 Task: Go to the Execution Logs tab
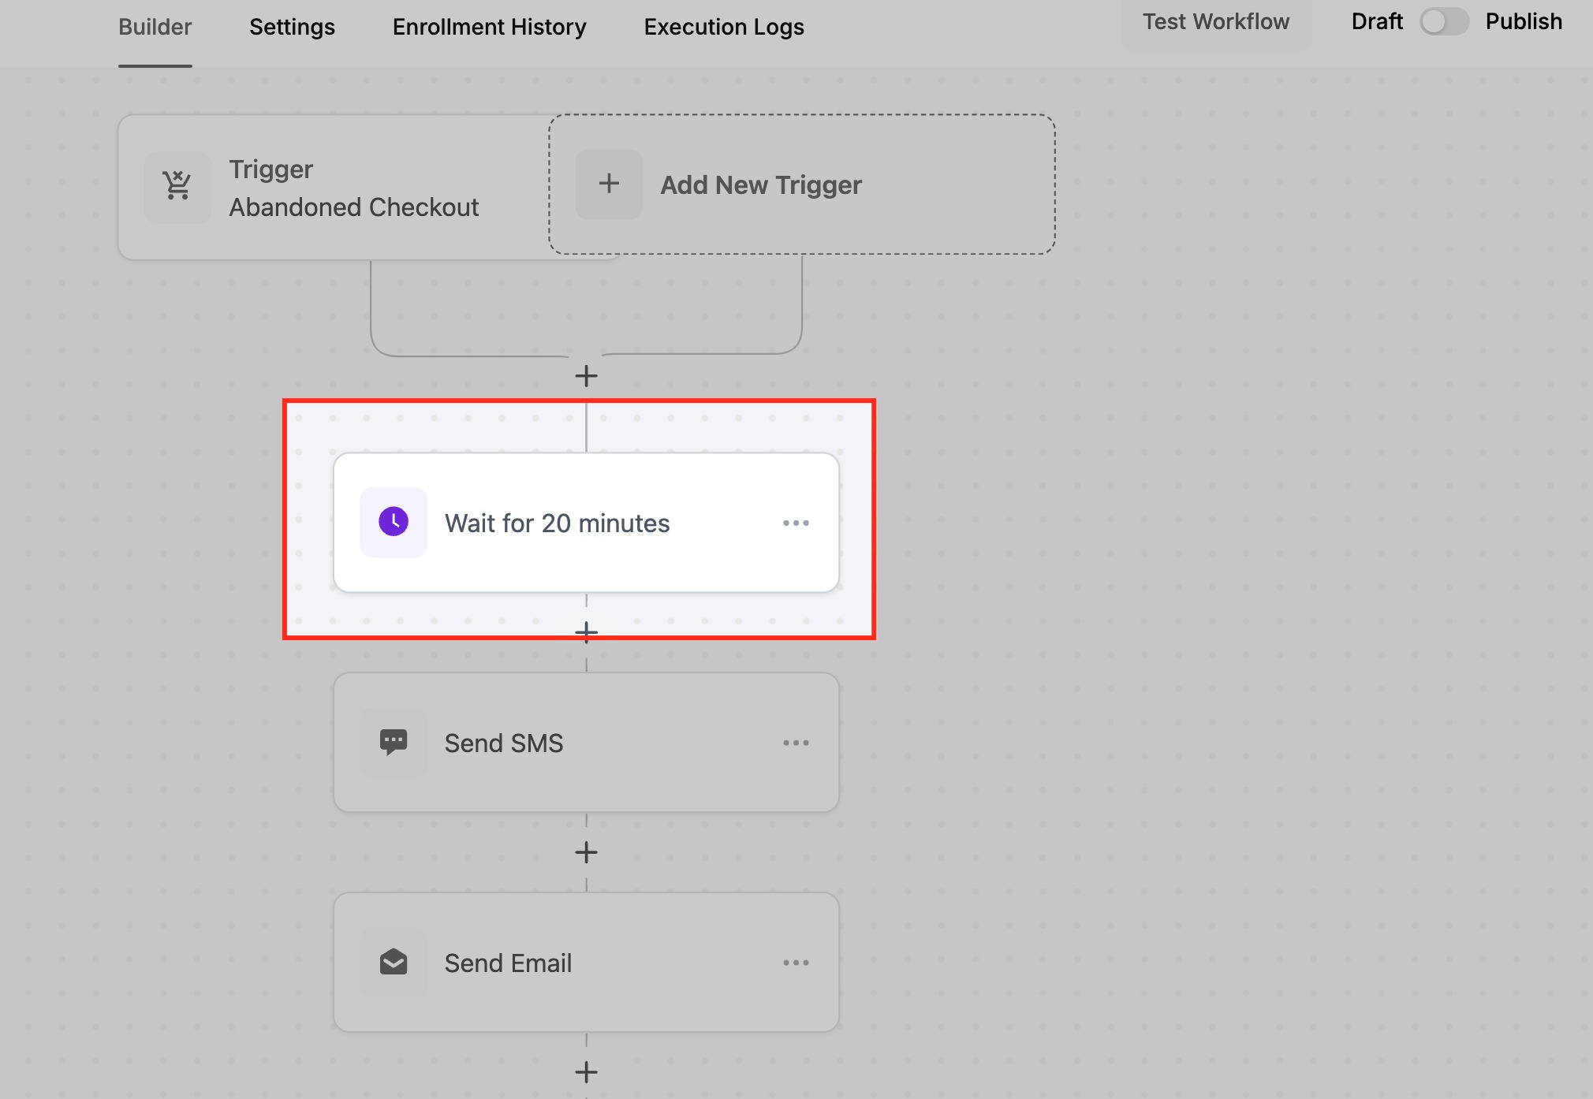(723, 27)
